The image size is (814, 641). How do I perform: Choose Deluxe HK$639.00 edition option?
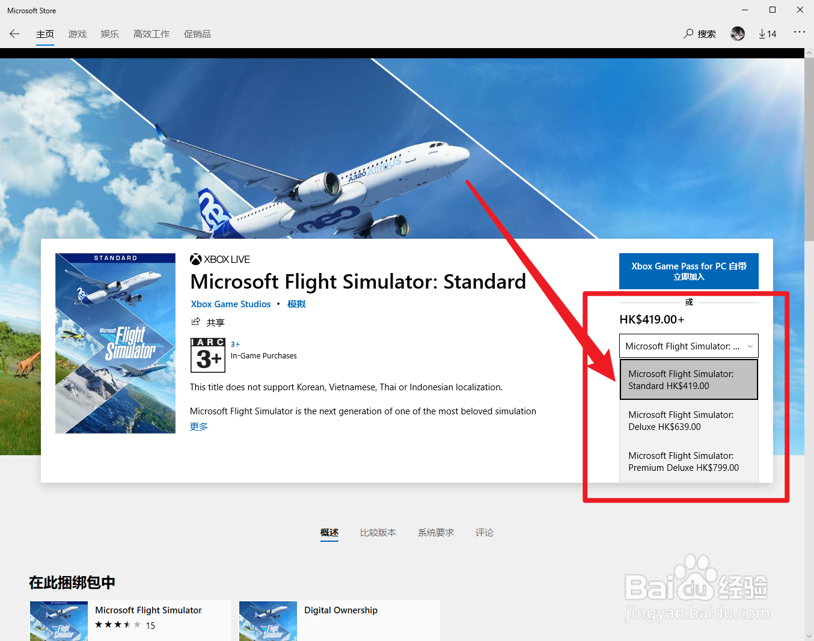(x=689, y=421)
